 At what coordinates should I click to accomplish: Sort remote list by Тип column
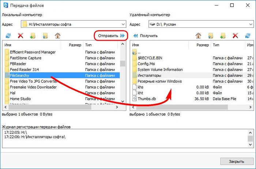pyautogui.click(x=228, y=45)
